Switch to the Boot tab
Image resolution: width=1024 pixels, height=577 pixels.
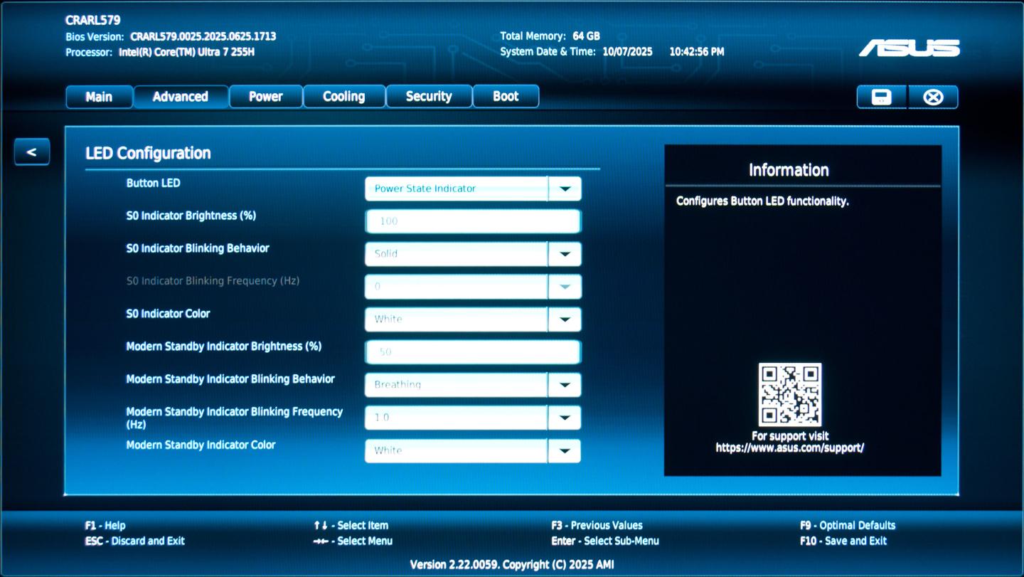tap(506, 97)
